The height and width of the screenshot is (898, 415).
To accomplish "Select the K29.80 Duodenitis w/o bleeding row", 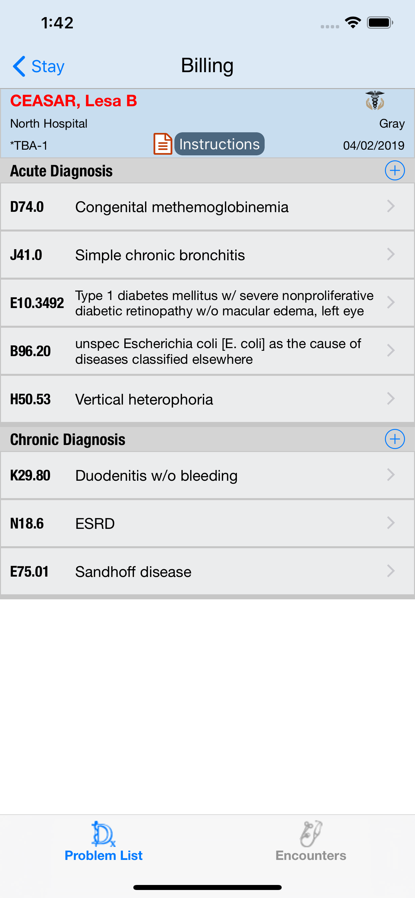I will [207, 475].
